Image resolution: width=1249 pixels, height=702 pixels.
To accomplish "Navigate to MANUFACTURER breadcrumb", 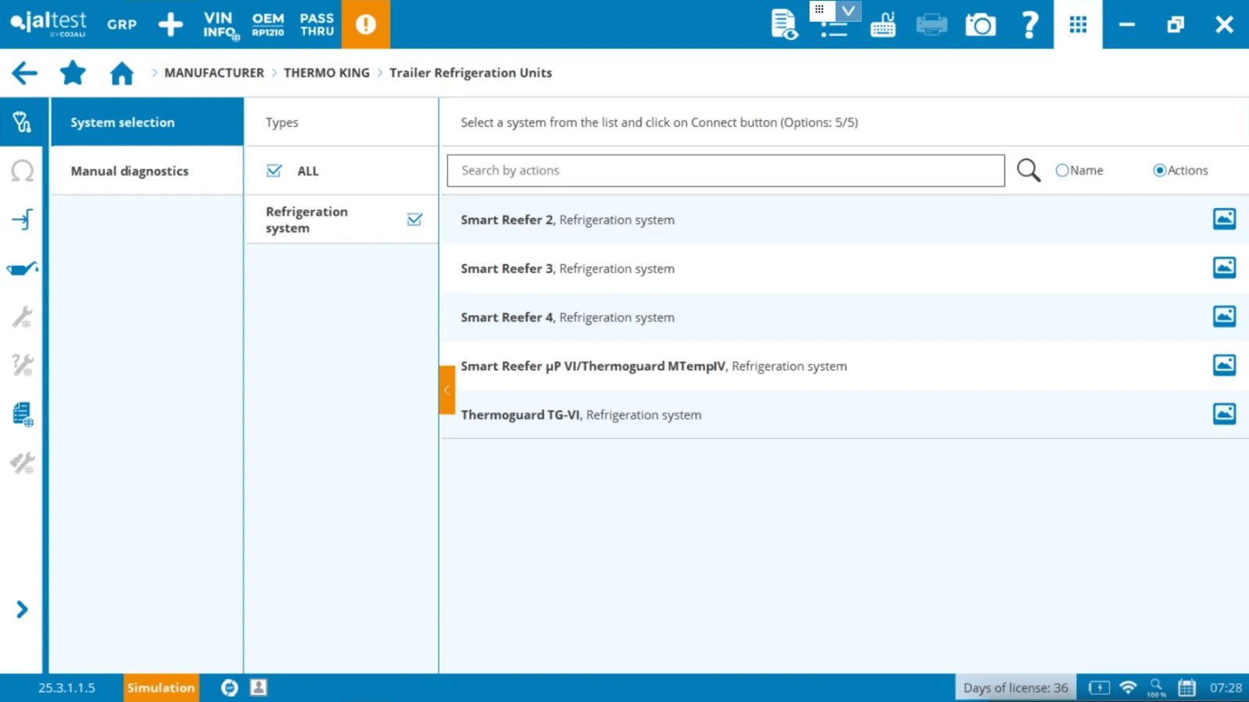I will [214, 73].
